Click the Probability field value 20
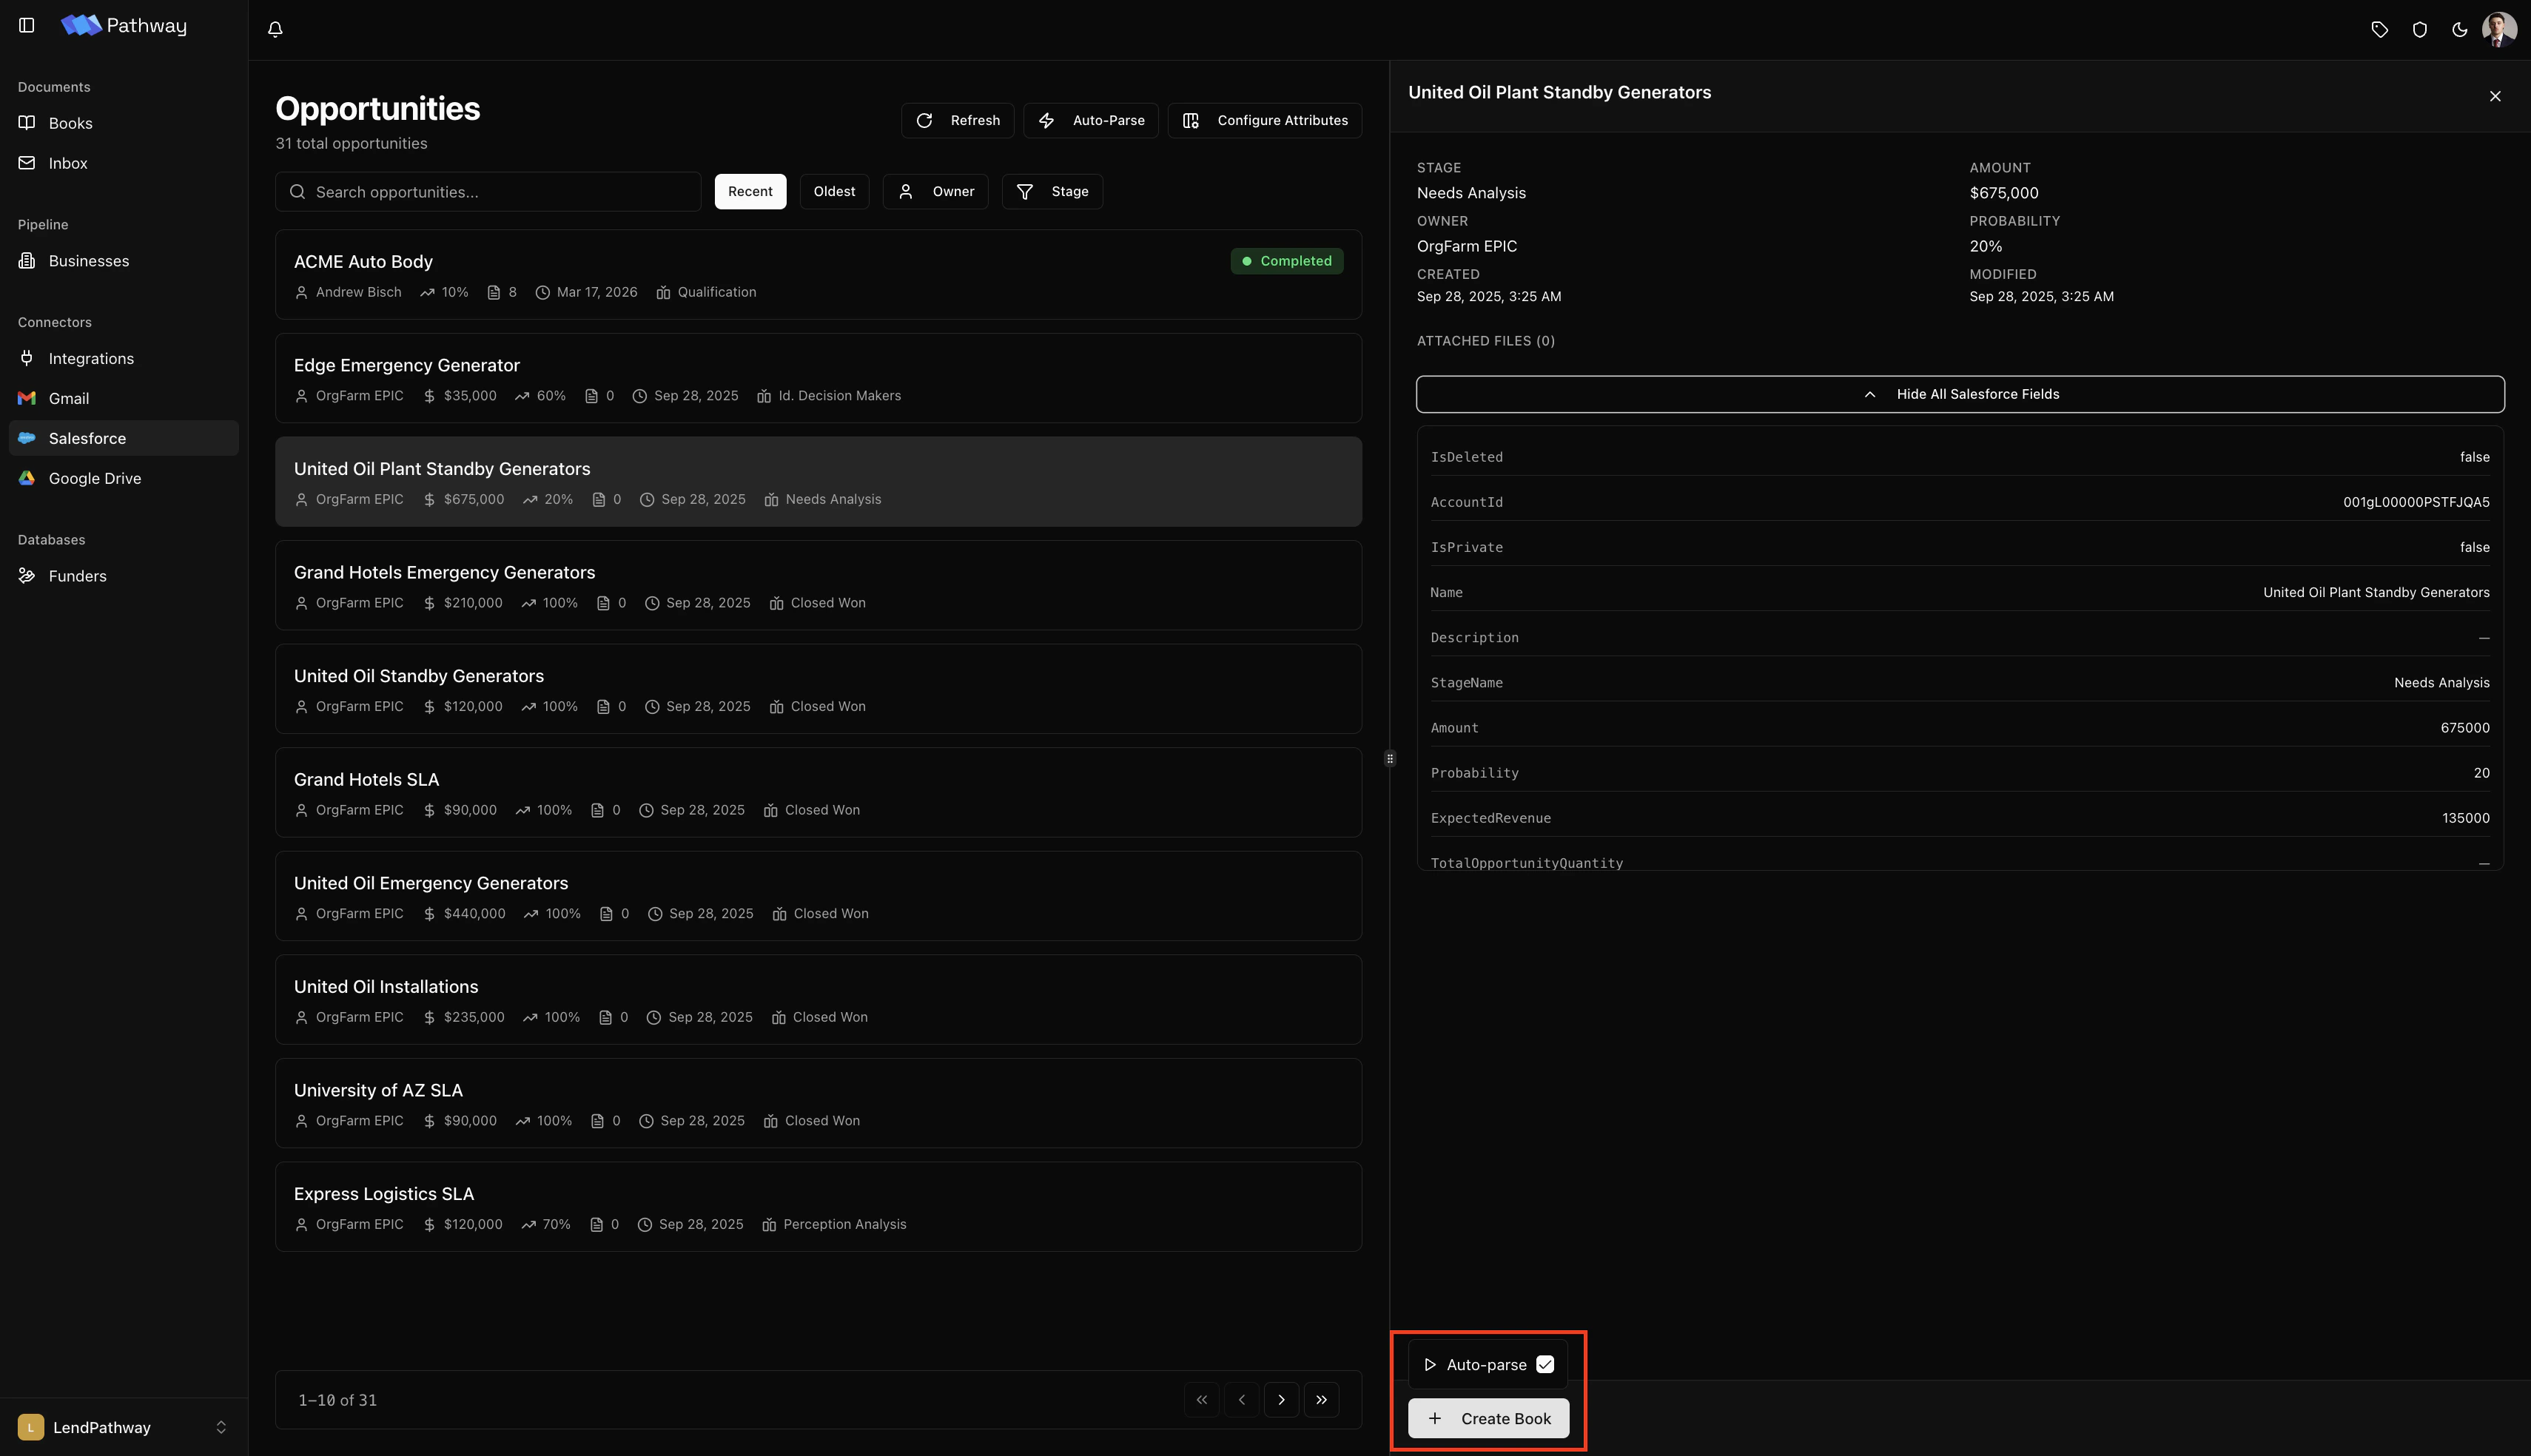2531x1456 pixels. point(2481,773)
